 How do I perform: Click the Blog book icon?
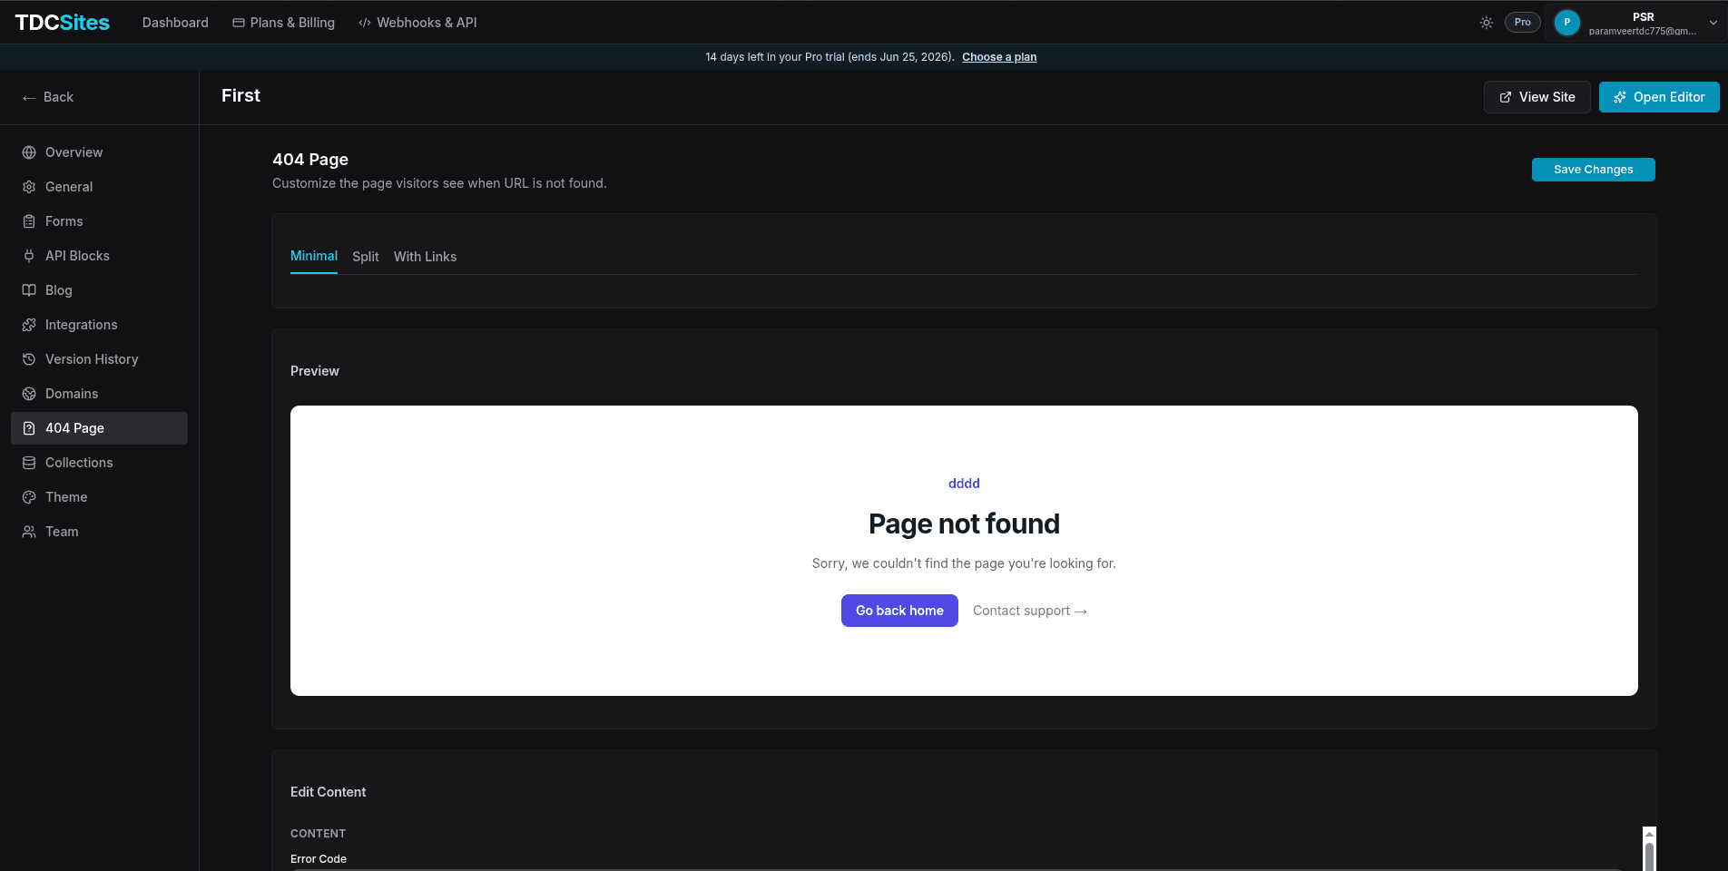(29, 290)
